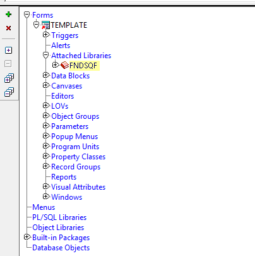Select the PL/SQL Libraries item
The height and width of the screenshot is (256, 255).
(59, 217)
